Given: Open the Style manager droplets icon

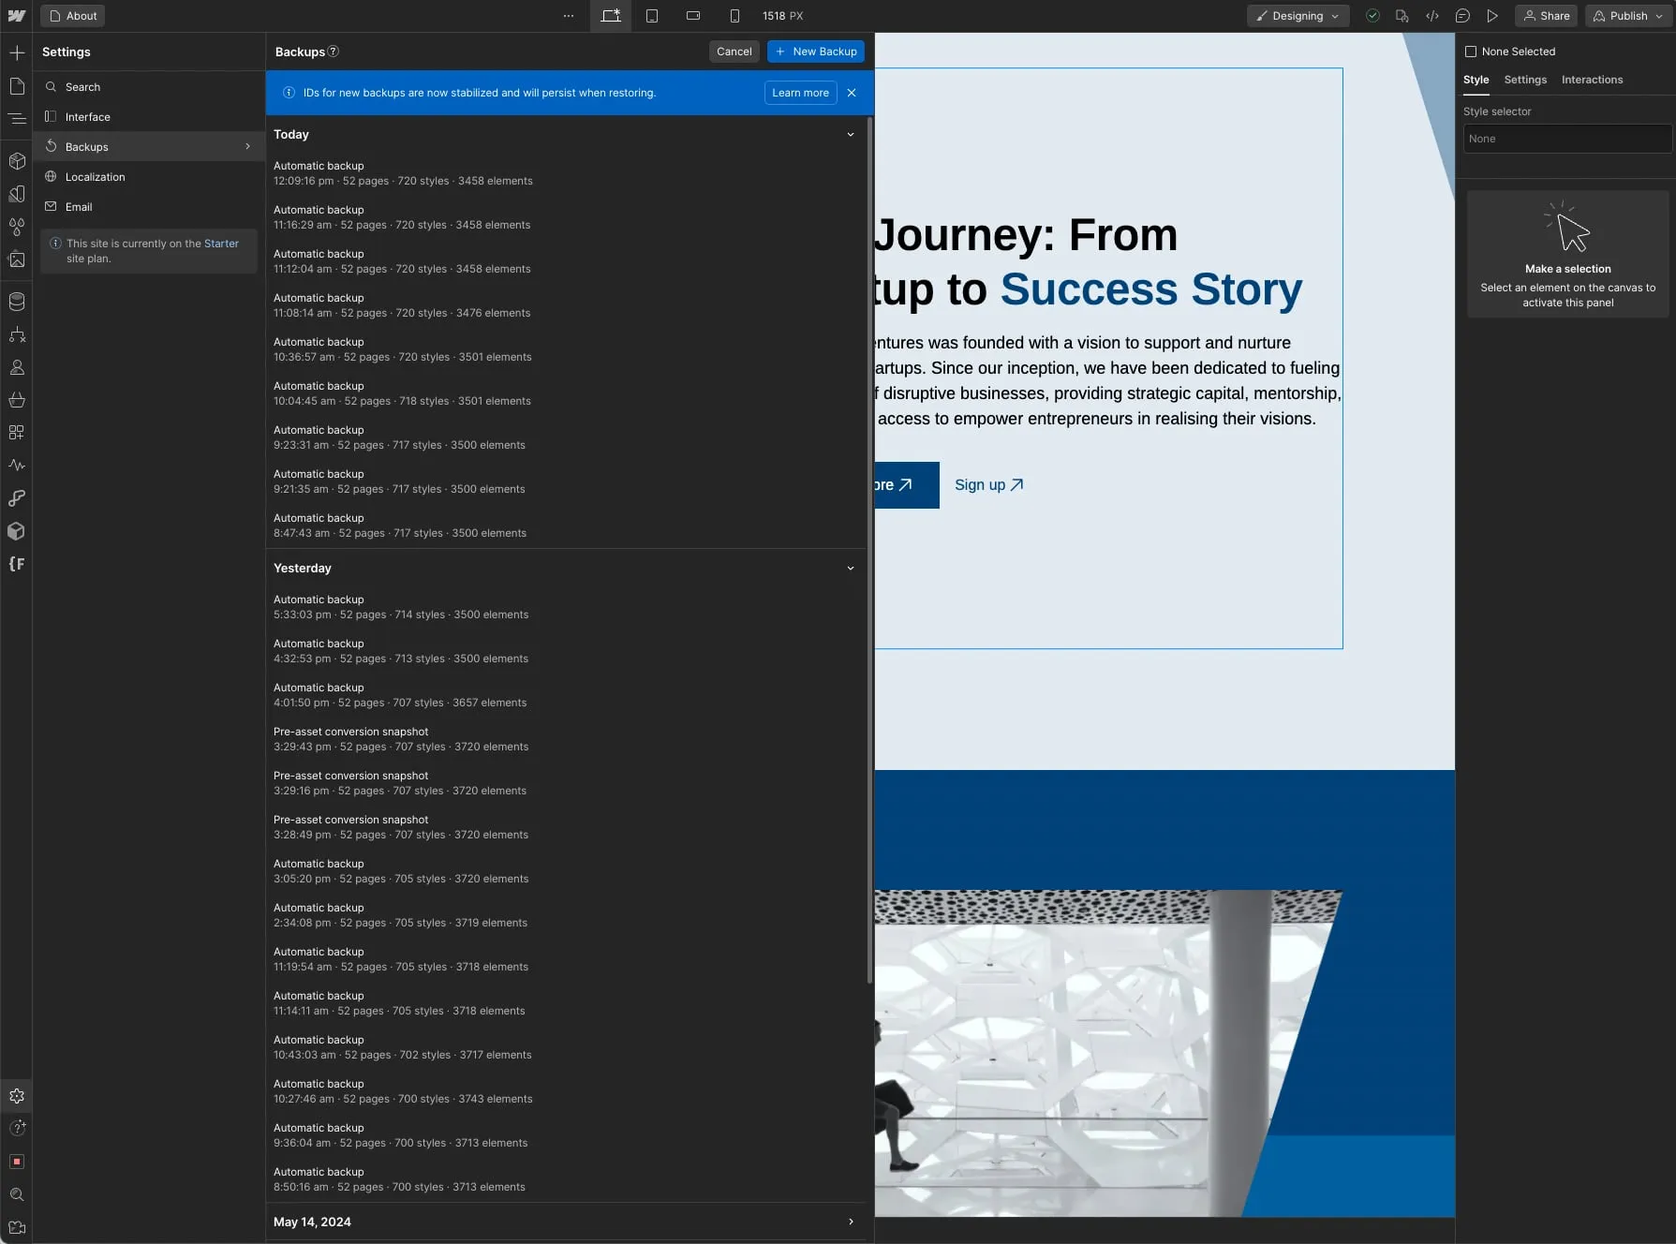Looking at the screenshot, I should [17, 227].
